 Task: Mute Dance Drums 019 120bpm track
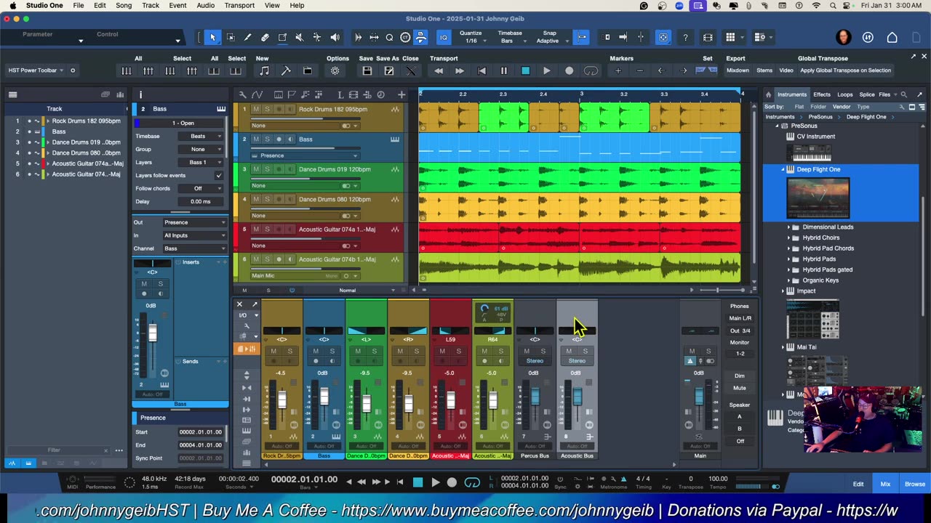257,169
